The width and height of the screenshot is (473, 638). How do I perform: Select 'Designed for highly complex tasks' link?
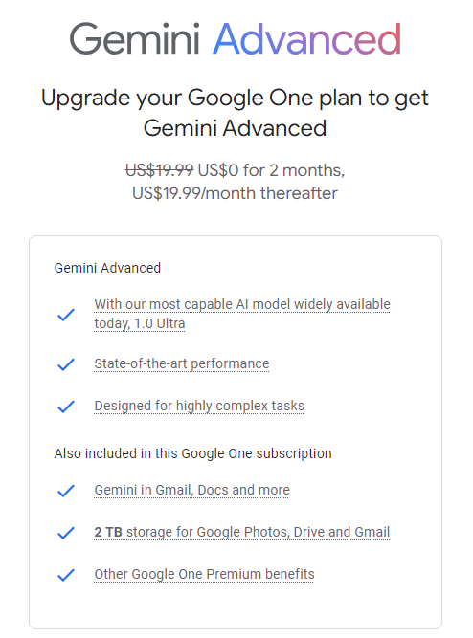pyautogui.click(x=199, y=407)
